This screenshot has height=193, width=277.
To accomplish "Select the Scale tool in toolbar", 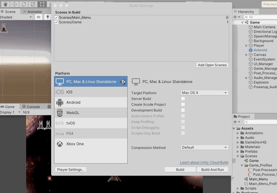I will pyautogui.click(x=33, y=4).
